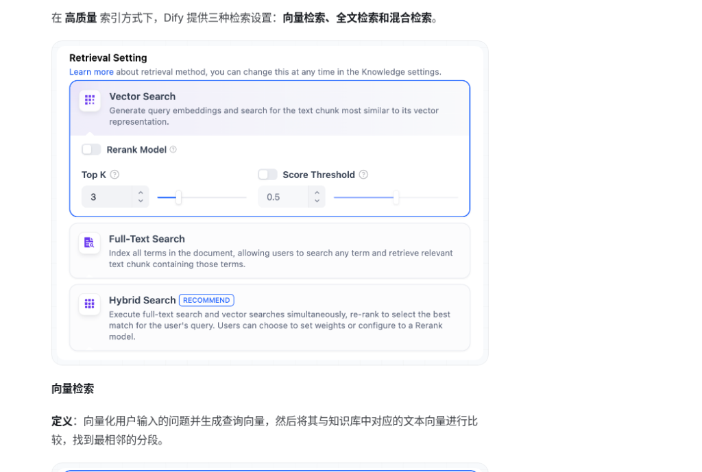702x472 pixels.
Task: Decrease the Top K value with down arrow
Action: [x=141, y=201]
